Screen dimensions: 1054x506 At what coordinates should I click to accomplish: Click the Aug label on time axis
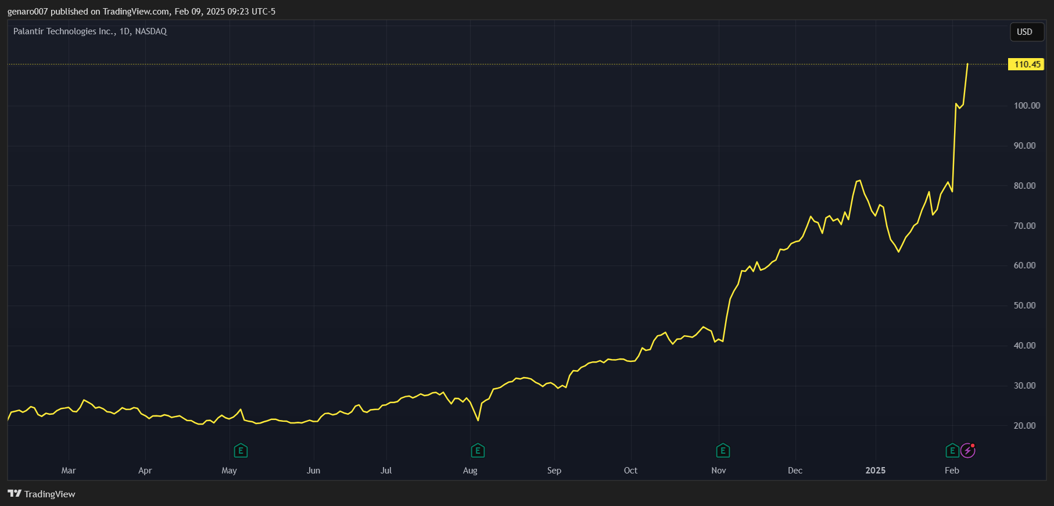click(470, 471)
